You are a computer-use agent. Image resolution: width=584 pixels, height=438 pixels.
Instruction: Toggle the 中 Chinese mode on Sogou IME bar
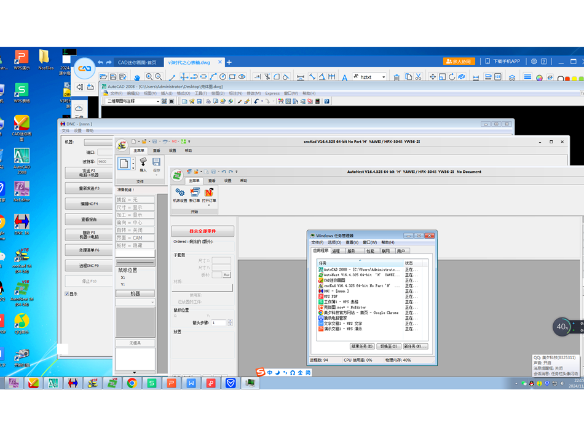point(270,372)
